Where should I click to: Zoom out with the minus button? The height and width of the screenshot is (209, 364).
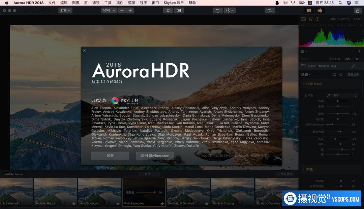coord(122,10)
